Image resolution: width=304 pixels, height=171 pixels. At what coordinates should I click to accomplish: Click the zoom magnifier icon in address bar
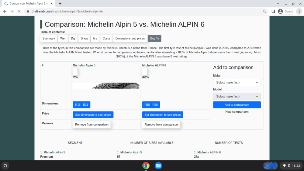(264, 12)
